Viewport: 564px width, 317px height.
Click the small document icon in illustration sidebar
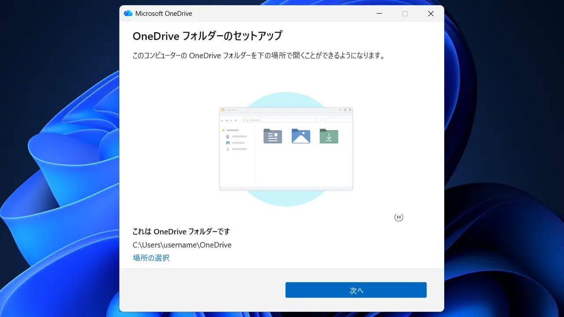pyautogui.click(x=228, y=137)
